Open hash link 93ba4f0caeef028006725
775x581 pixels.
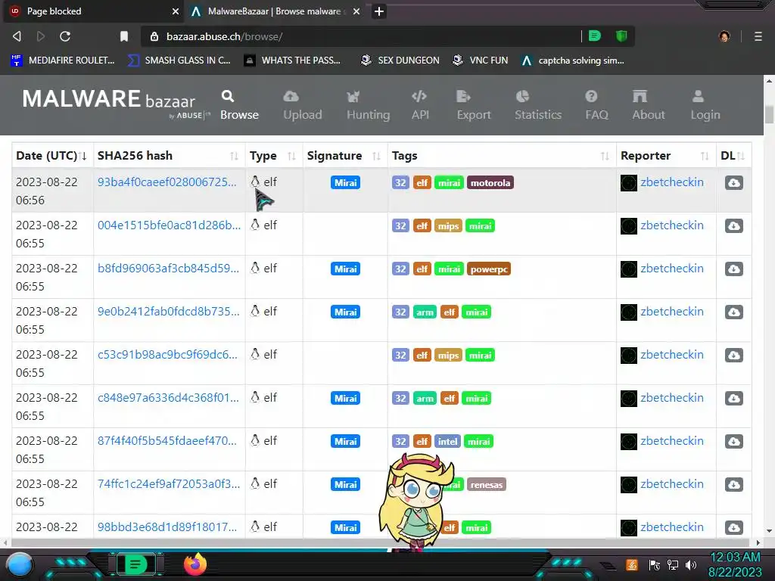tap(167, 182)
